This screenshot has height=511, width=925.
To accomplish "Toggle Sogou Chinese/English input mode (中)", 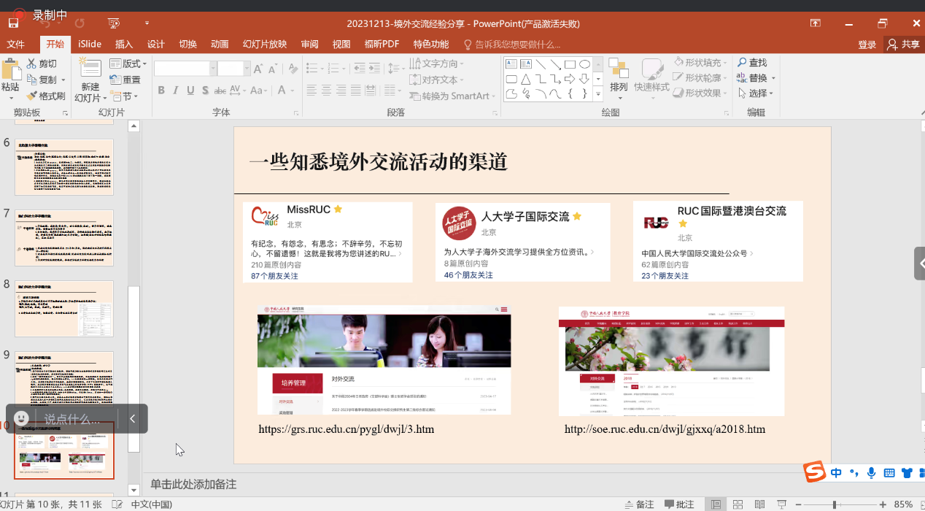I will (836, 473).
